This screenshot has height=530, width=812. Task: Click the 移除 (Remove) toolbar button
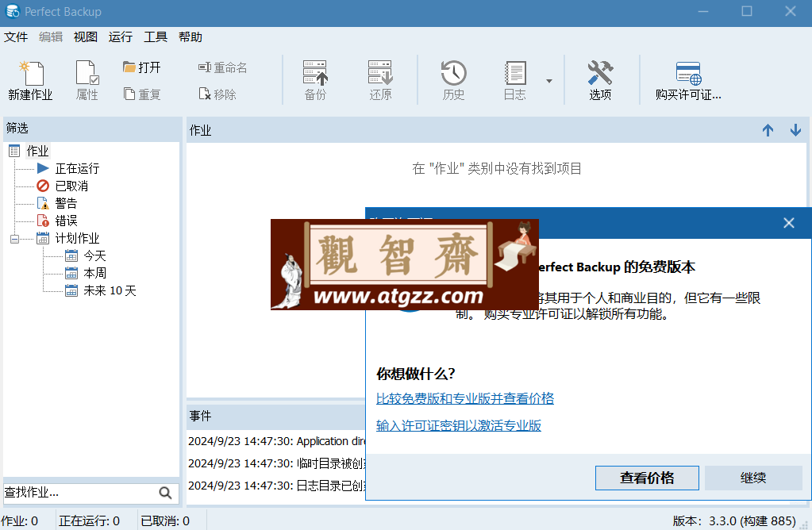pos(217,94)
